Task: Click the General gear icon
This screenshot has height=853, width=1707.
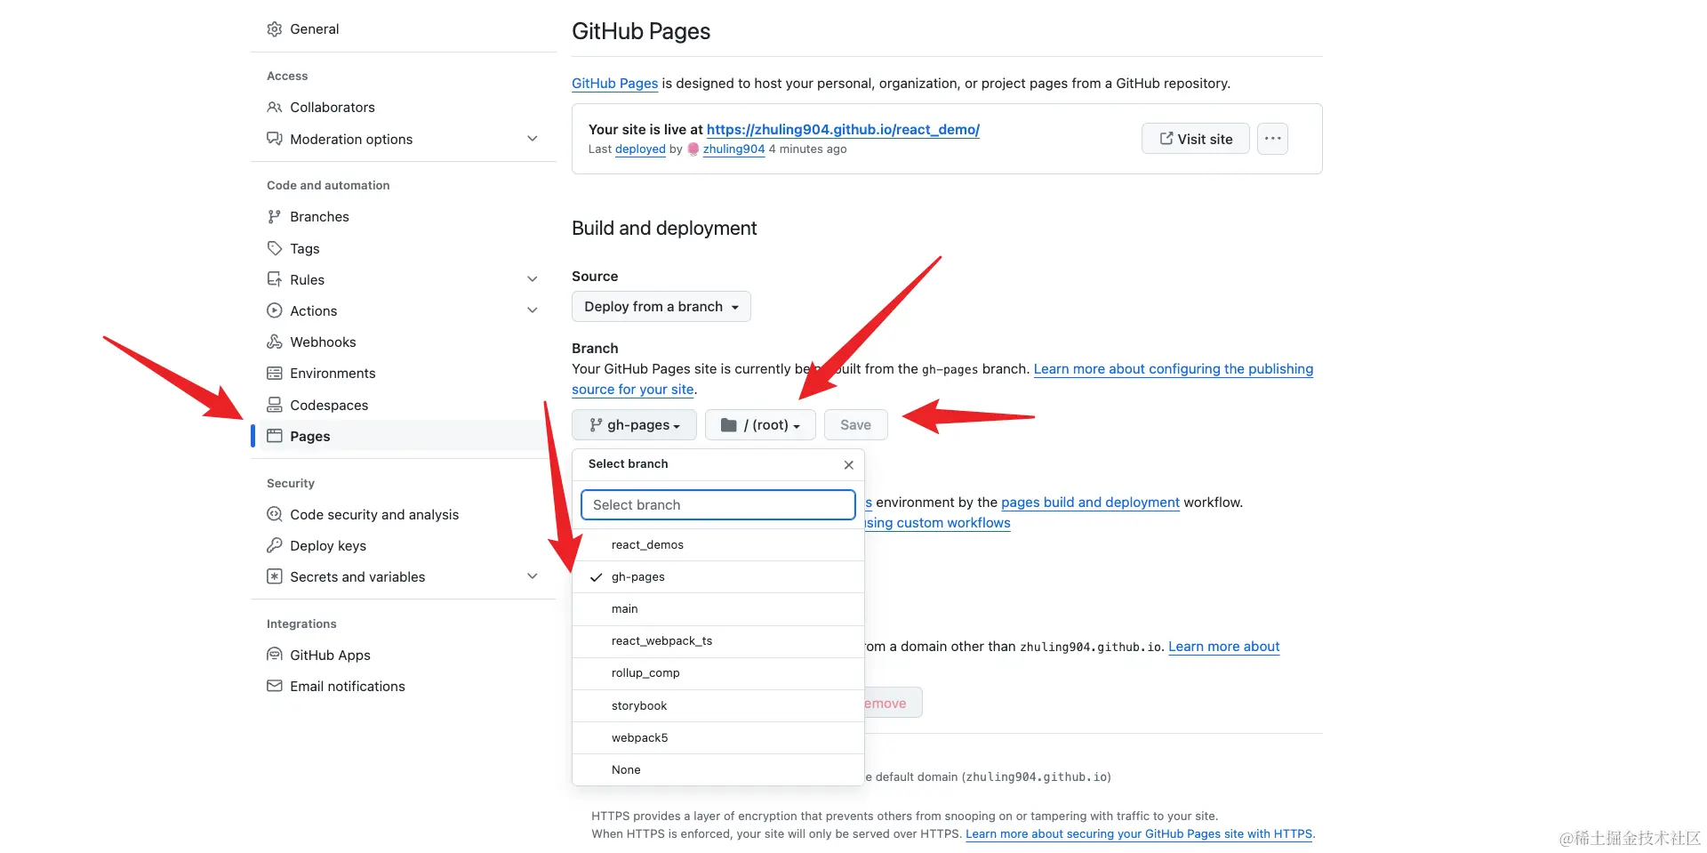Action: point(275,29)
